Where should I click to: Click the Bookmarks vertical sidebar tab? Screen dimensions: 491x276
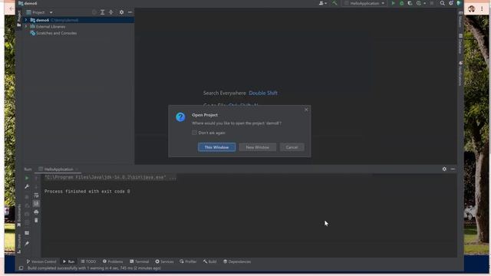19,215
